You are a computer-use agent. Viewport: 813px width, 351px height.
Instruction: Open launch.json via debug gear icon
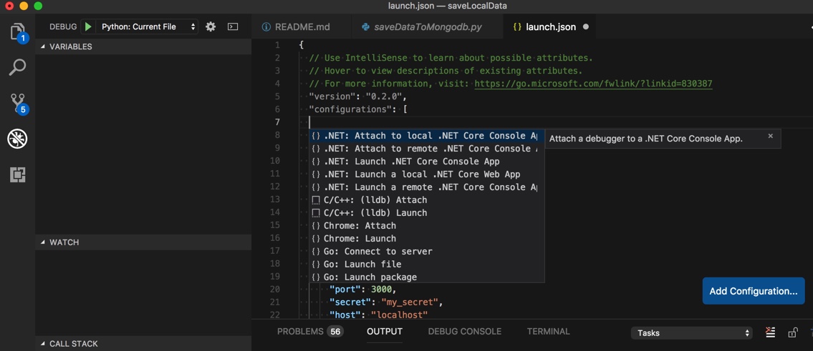(211, 26)
